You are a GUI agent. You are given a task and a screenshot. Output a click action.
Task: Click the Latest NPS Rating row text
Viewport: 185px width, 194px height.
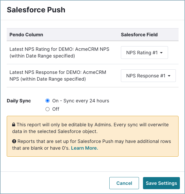click(x=59, y=53)
